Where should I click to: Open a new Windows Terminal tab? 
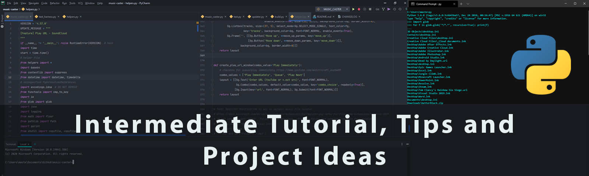[461, 4]
